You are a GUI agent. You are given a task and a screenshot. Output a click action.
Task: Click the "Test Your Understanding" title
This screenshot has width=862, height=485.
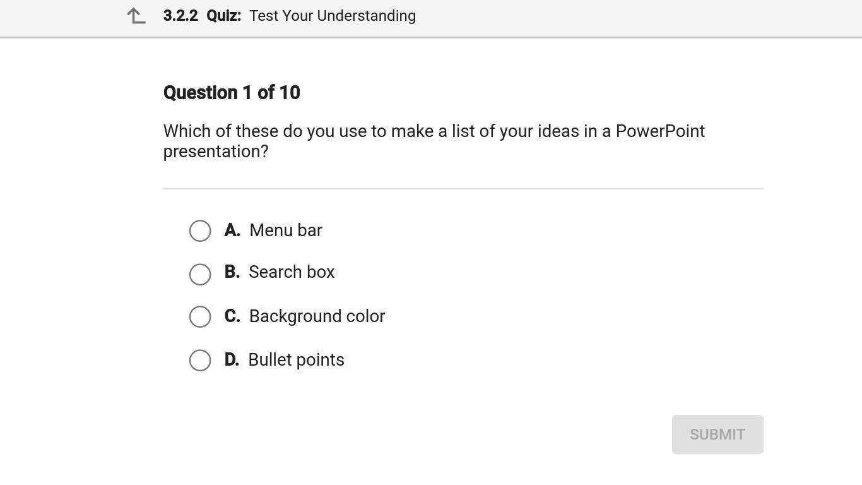click(333, 16)
